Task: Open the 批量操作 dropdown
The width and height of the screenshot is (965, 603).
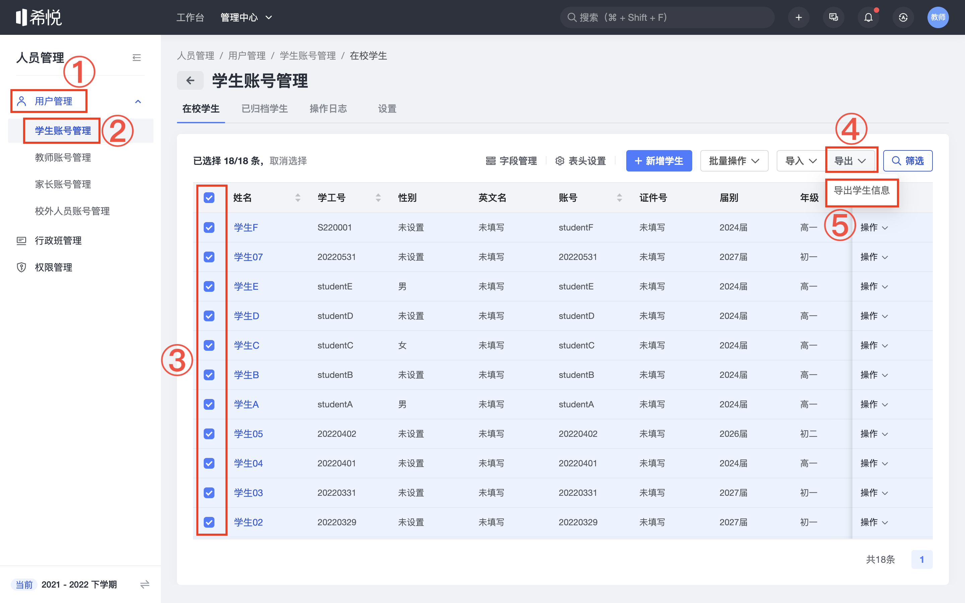Action: tap(734, 161)
